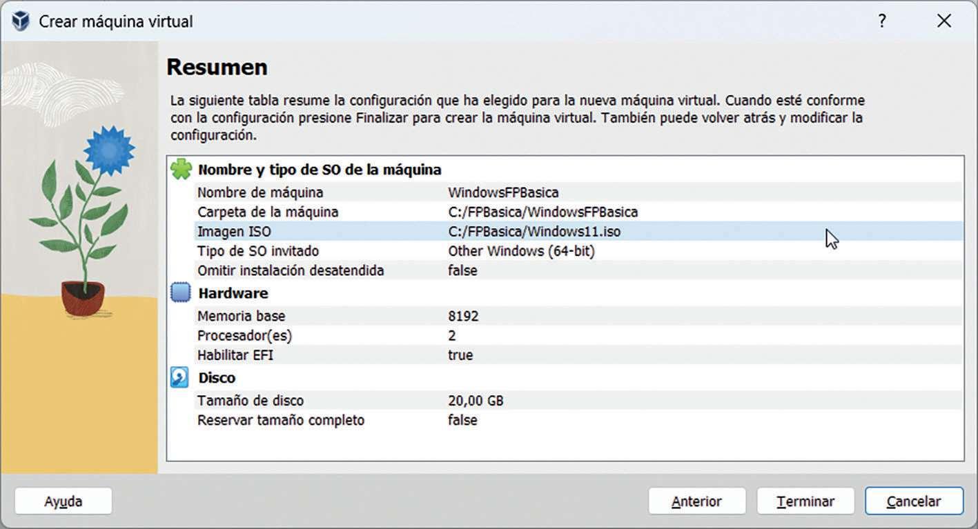Click the memory value 8192

(463, 316)
